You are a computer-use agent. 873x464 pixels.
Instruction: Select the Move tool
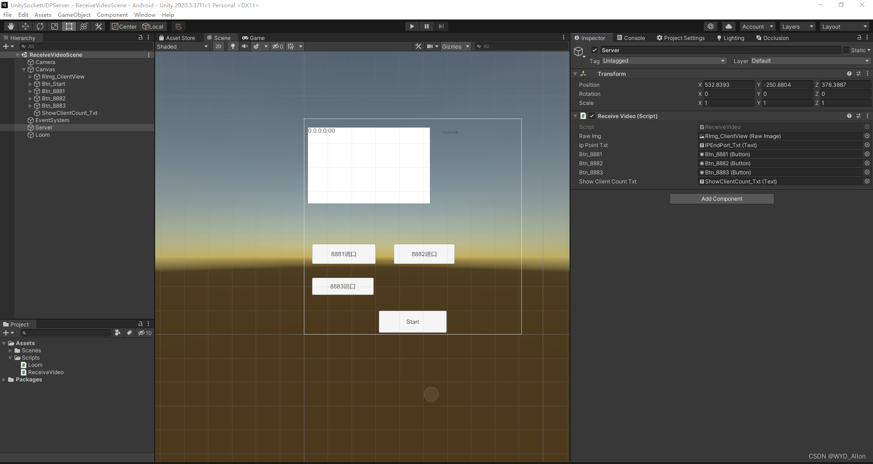point(25,26)
